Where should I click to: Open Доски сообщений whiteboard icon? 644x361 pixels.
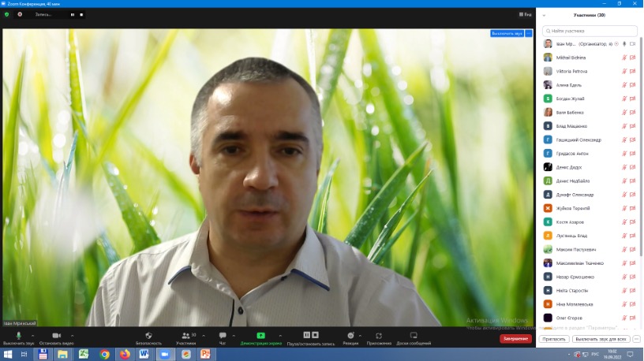pyautogui.click(x=414, y=335)
